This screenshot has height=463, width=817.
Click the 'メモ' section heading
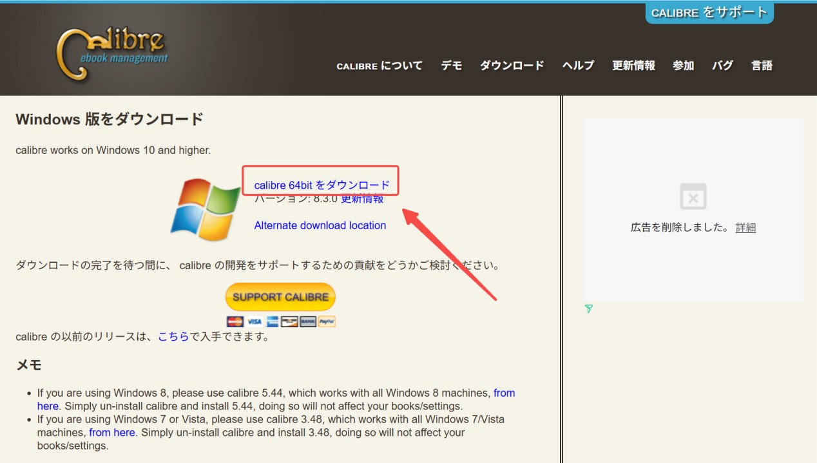29,365
